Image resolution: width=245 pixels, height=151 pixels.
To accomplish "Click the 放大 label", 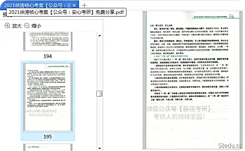I will (17, 26).
